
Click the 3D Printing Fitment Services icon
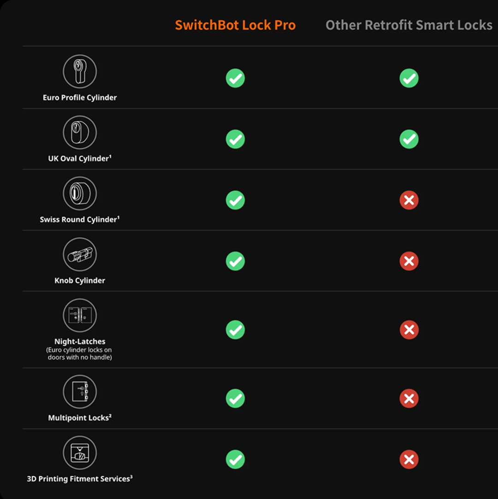coord(80,452)
